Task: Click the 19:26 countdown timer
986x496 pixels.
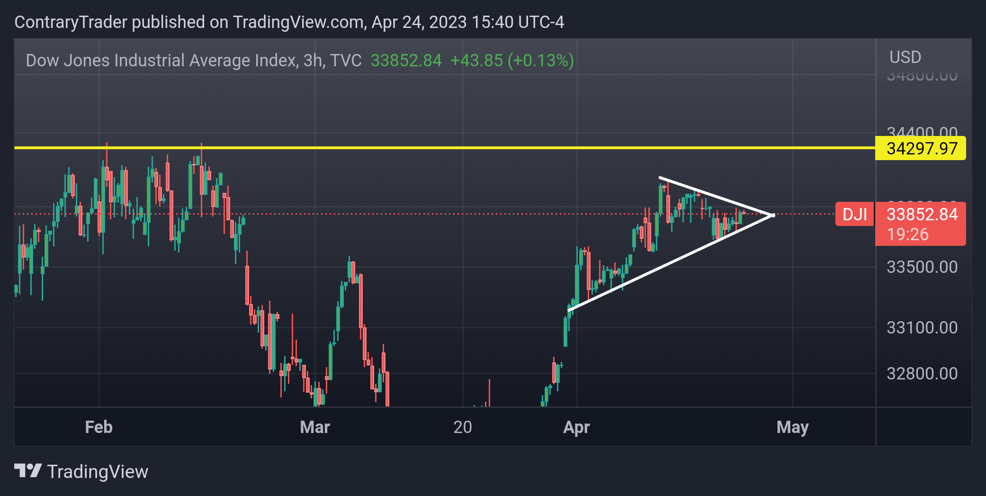Action: [x=907, y=234]
